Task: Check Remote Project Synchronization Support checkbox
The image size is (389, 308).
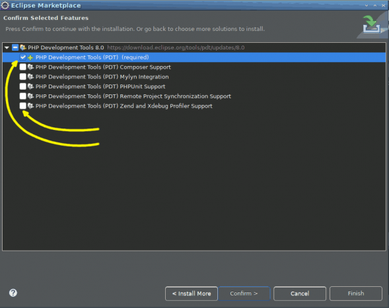Action: click(23, 96)
